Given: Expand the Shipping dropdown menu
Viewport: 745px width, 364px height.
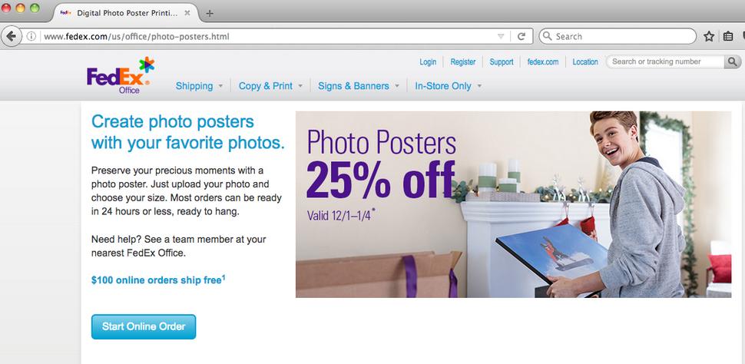Looking at the screenshot, I should pos(199,86).
